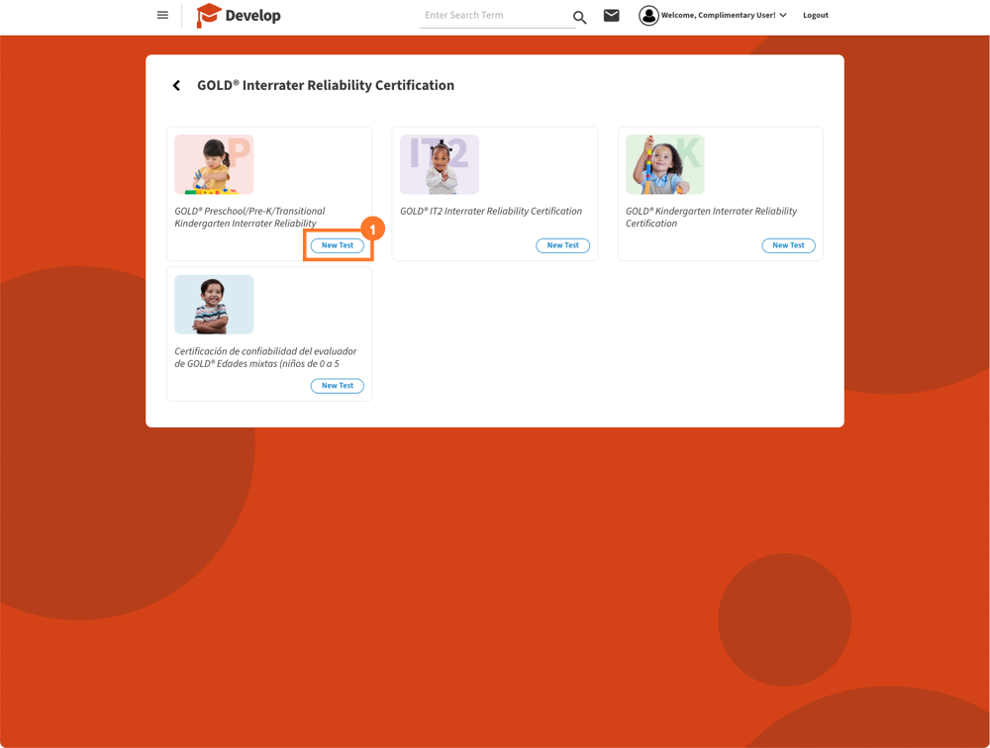Select the IT2 toddler thumbnail
Screen dimensions: 990x748
(440, 164)
